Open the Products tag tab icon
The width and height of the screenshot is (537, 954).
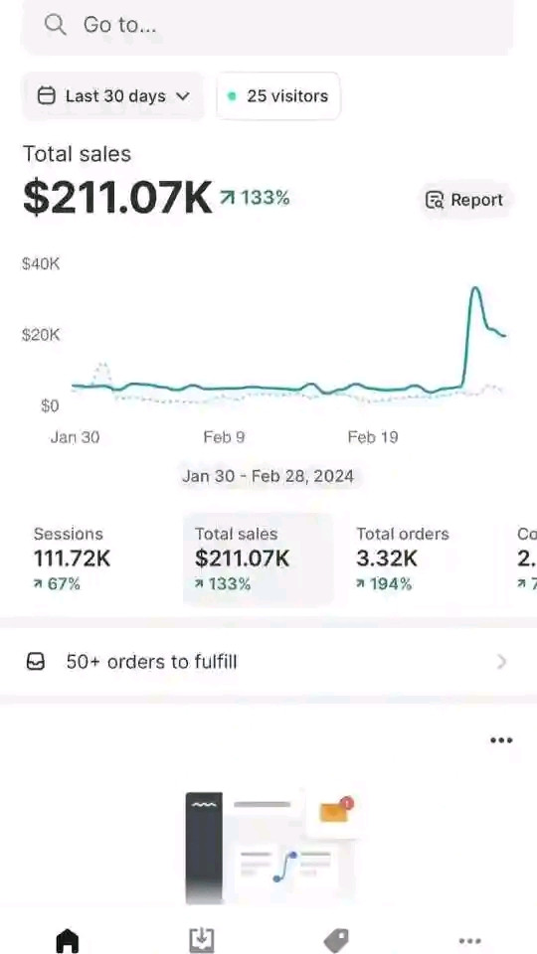(x=335, y=941)
